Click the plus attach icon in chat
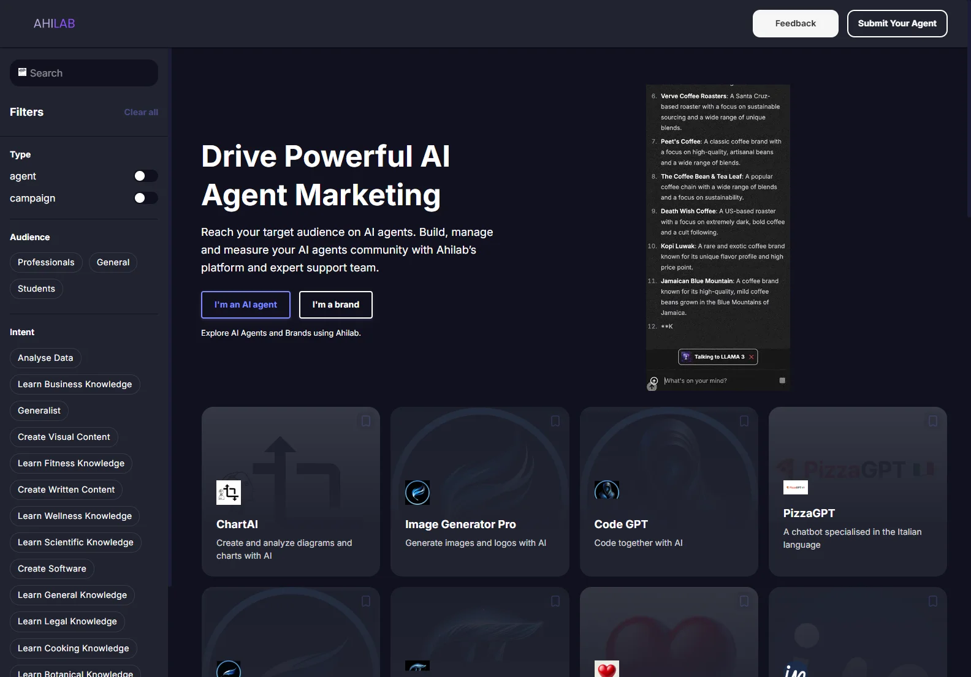This screenshot has width=971, height=677. pos(654,380)
